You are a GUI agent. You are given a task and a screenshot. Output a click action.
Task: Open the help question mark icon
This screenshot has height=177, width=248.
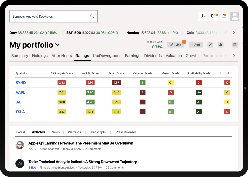click(x=202, y=16)
